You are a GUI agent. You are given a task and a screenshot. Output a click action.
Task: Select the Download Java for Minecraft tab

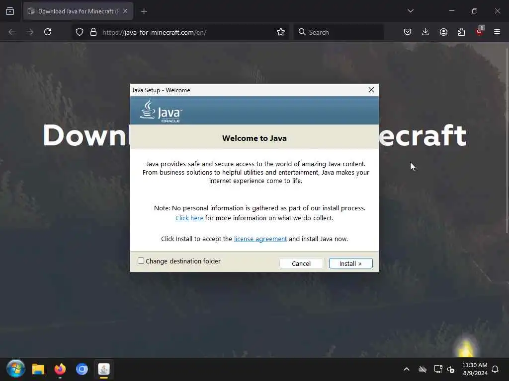coord(78,11)
